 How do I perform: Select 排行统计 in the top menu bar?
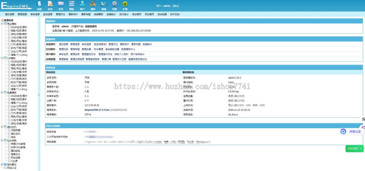(124, 14)
